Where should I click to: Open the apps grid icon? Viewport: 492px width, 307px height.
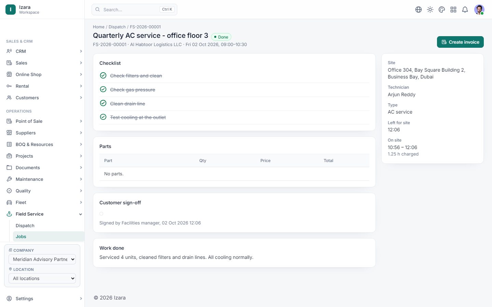click(x=453, y=10)
